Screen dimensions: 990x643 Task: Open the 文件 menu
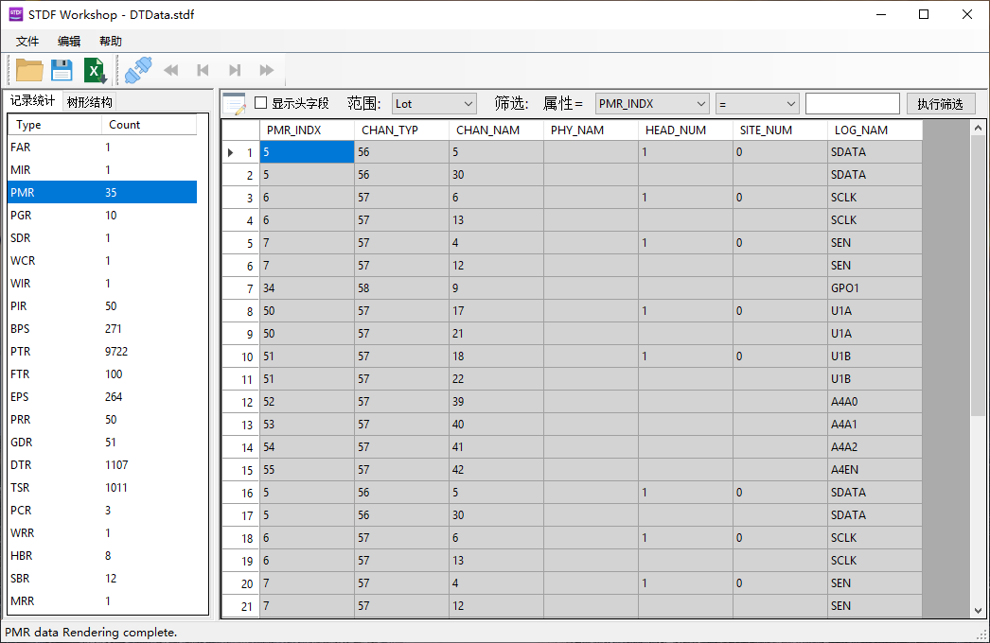click(x=27, y=42)
